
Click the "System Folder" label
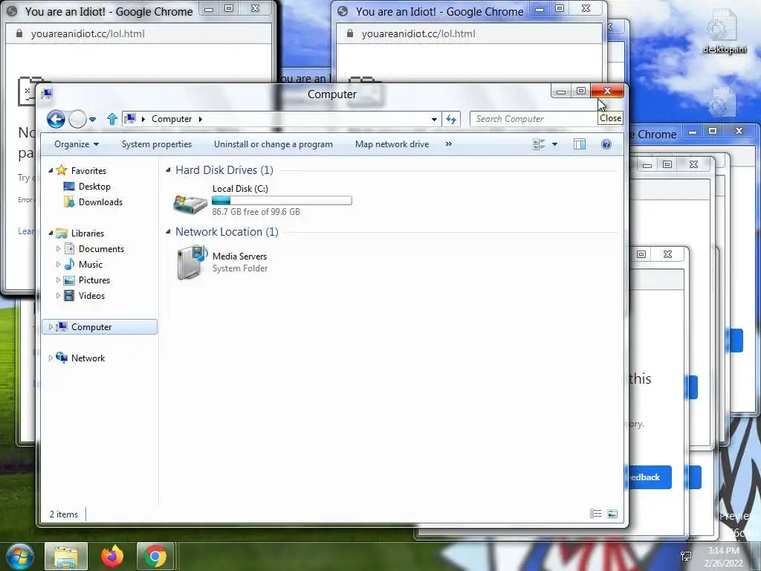(240, 268)
